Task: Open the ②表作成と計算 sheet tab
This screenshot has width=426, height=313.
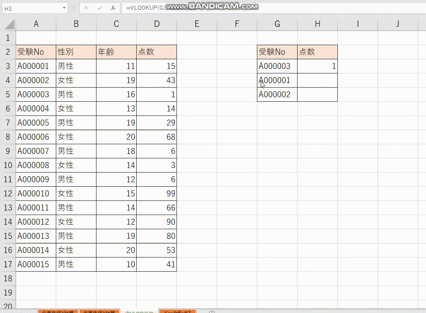Action: tap(100, 311)
